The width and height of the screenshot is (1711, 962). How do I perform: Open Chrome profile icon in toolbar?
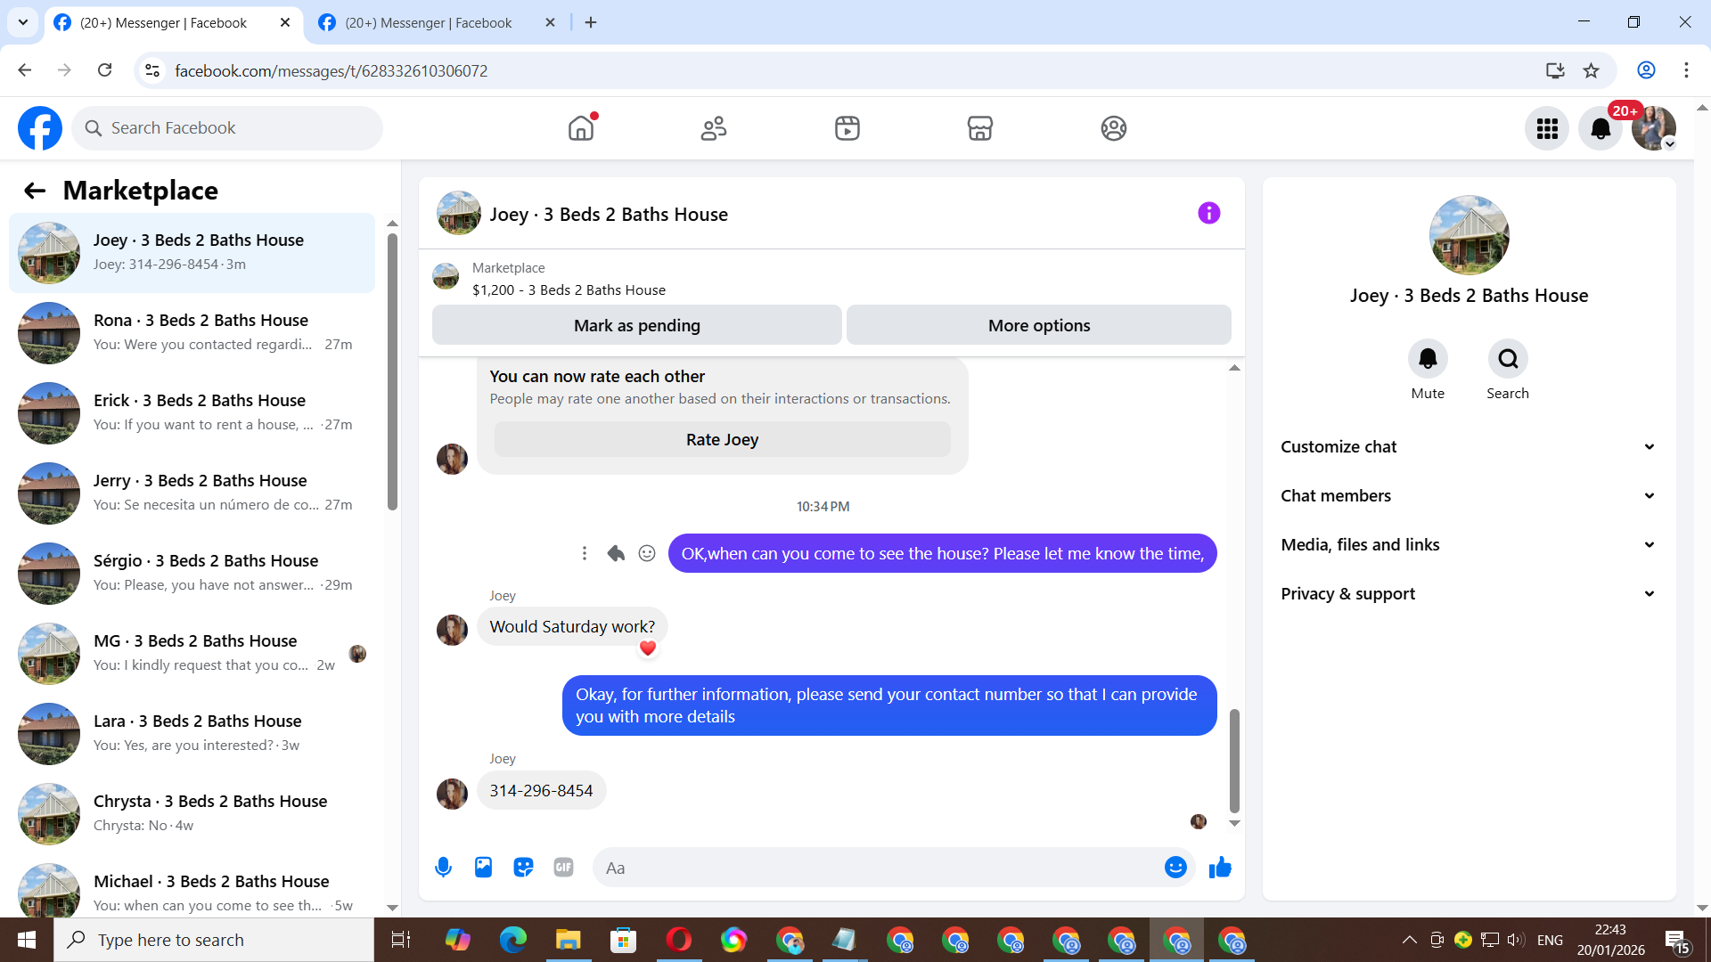[1646, 70]
